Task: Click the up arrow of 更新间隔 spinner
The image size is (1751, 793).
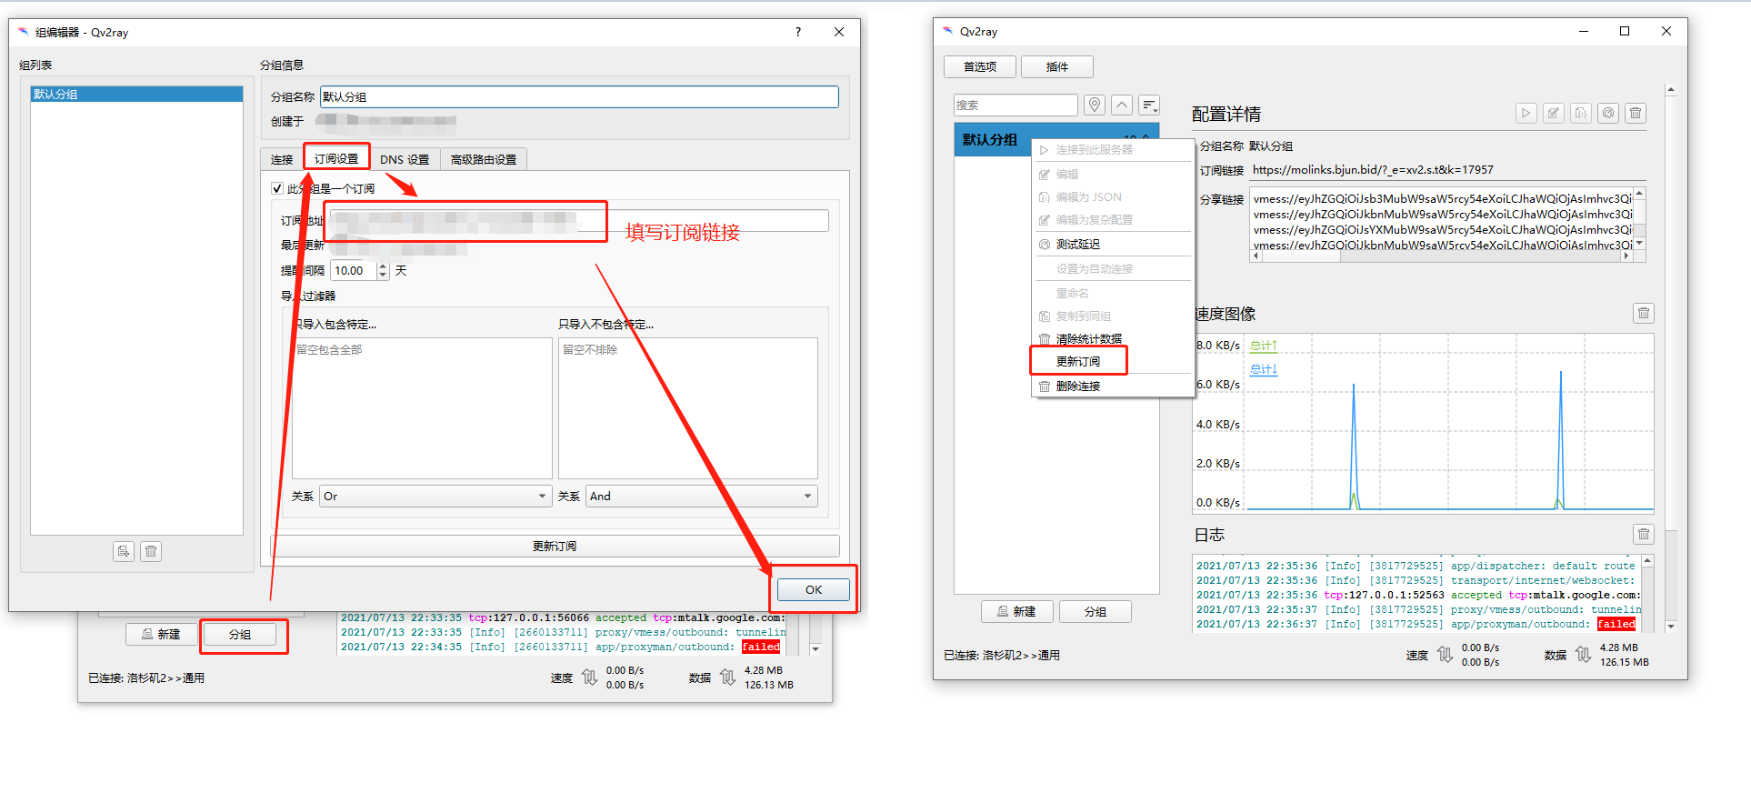Action: coord(383,266)
